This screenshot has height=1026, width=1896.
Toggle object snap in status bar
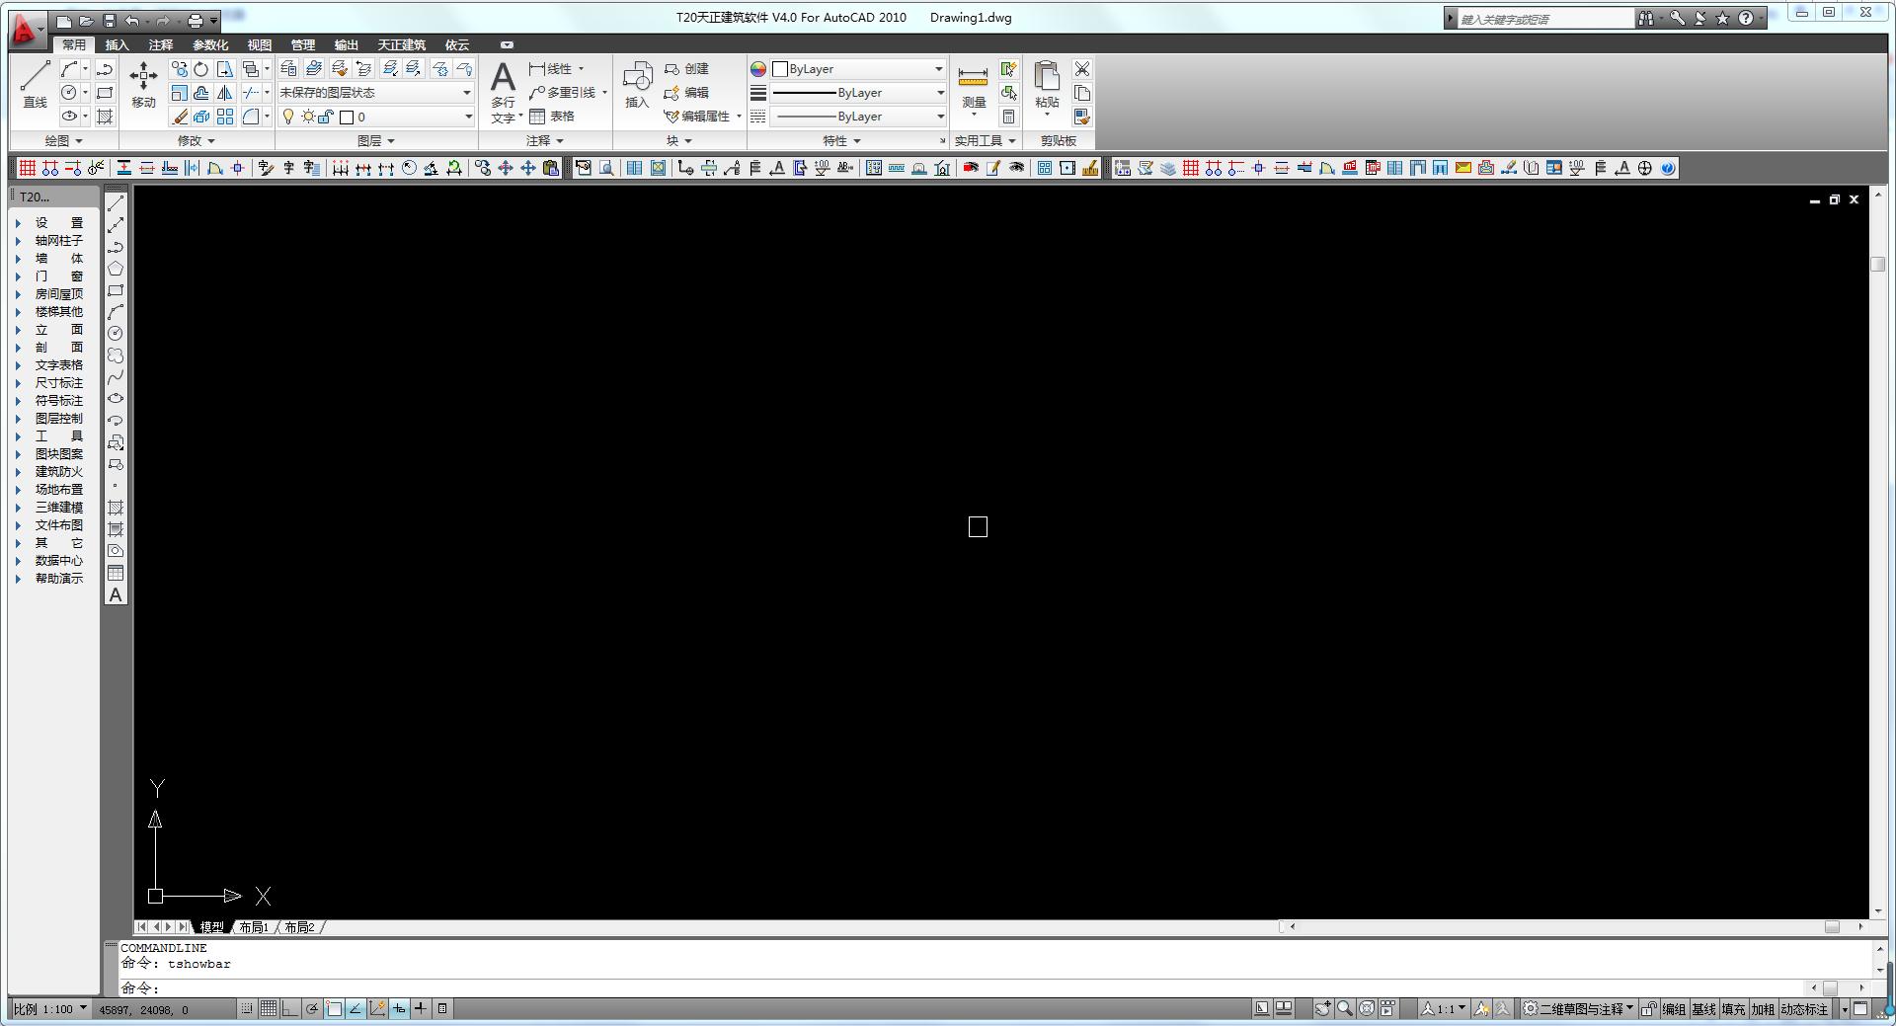(334, 1008)
